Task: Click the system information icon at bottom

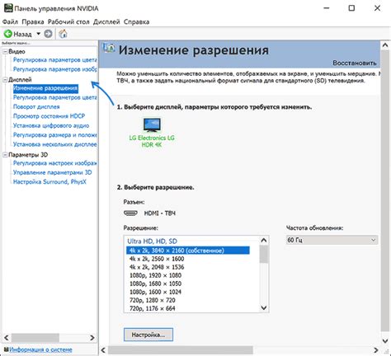Action: 6,349
